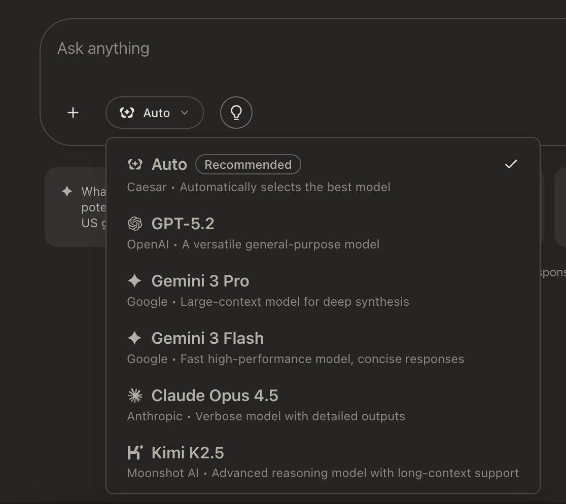Click the Claude starburst icon
This screenshot has width=566, height=504.
tap(135, 395)
